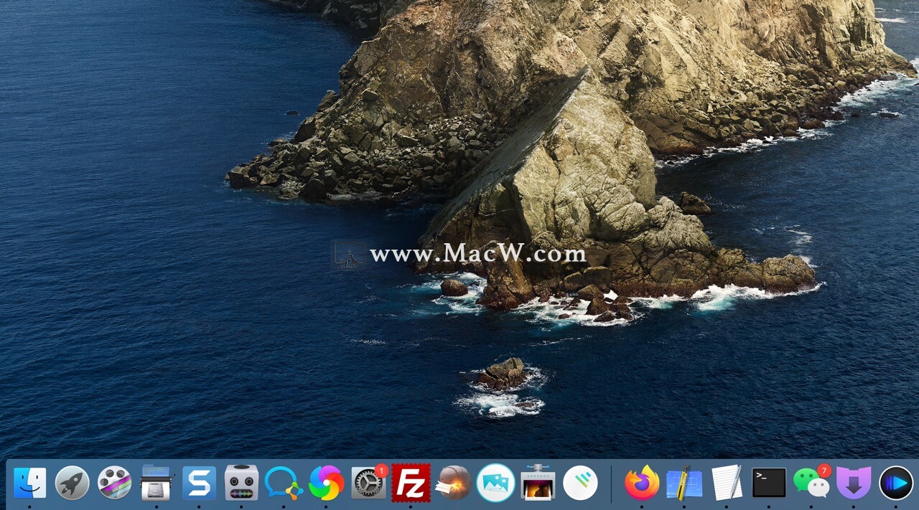Launch Terminal from the Dock
This screenshot has width=919, height=510.
(769, 483)
